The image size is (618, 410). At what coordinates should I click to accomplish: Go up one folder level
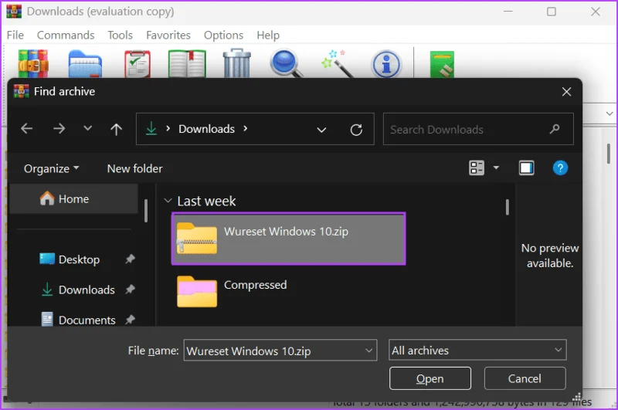point(116,129)
